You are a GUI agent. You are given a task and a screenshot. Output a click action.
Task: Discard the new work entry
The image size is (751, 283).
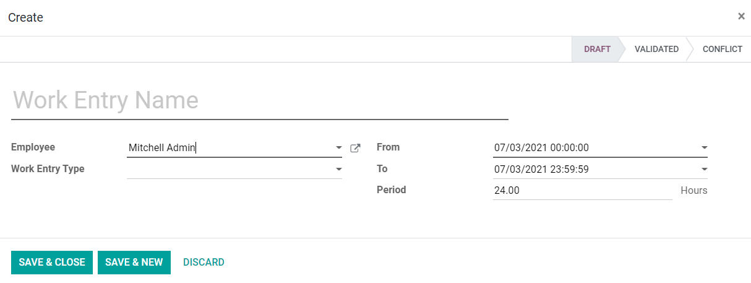[x=204, y=263]
